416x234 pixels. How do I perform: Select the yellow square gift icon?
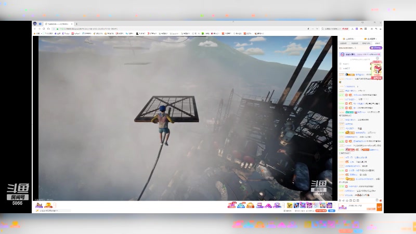(290, 205)
